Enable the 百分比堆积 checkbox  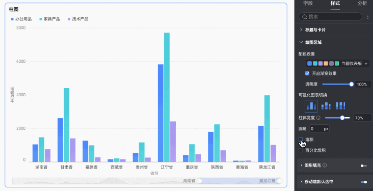tap(301, 150)
